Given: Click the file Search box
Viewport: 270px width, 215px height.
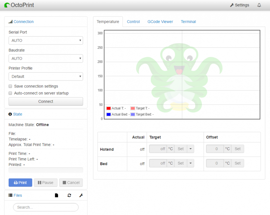Looking at the screenshot, I should (46, 207).
